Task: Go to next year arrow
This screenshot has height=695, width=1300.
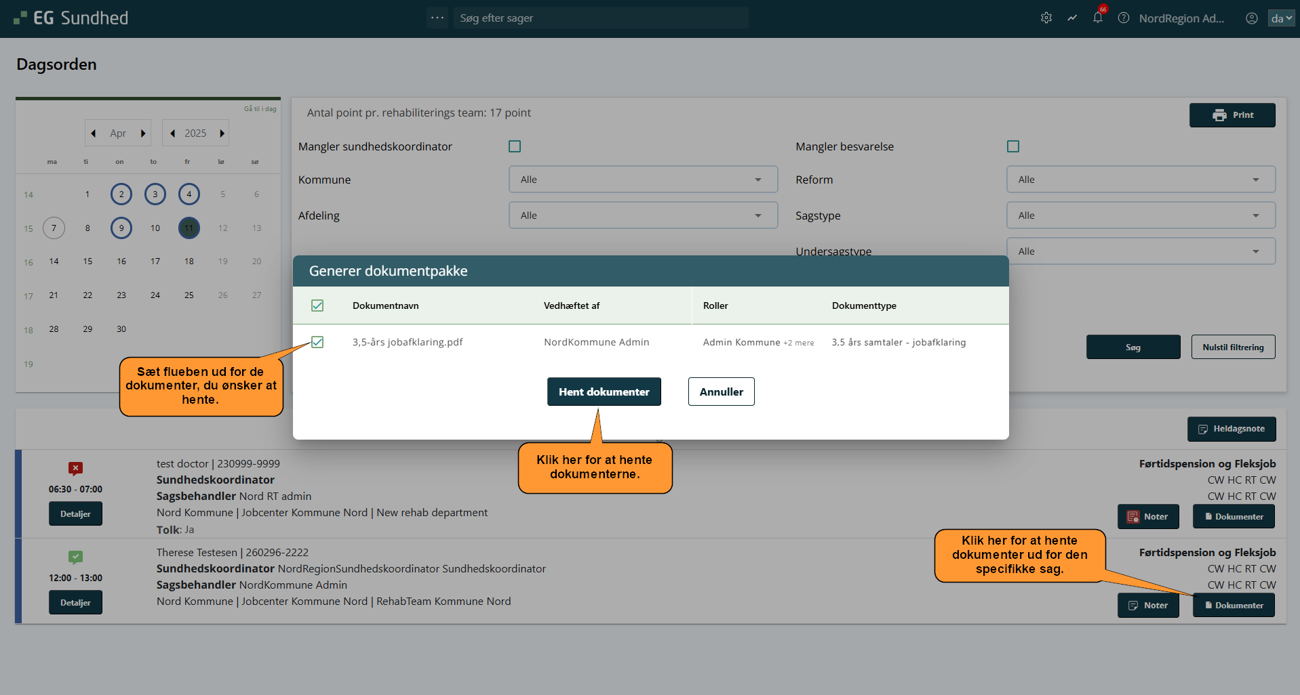Action: (222, 133)
